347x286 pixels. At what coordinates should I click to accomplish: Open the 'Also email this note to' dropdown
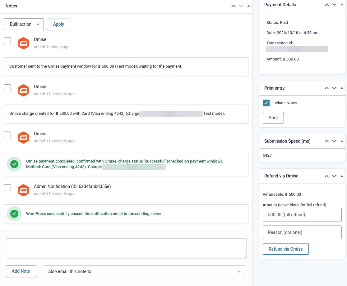(144, 271)
